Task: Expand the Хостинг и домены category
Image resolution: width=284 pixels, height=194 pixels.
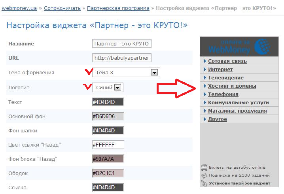Action: point(232,86)
